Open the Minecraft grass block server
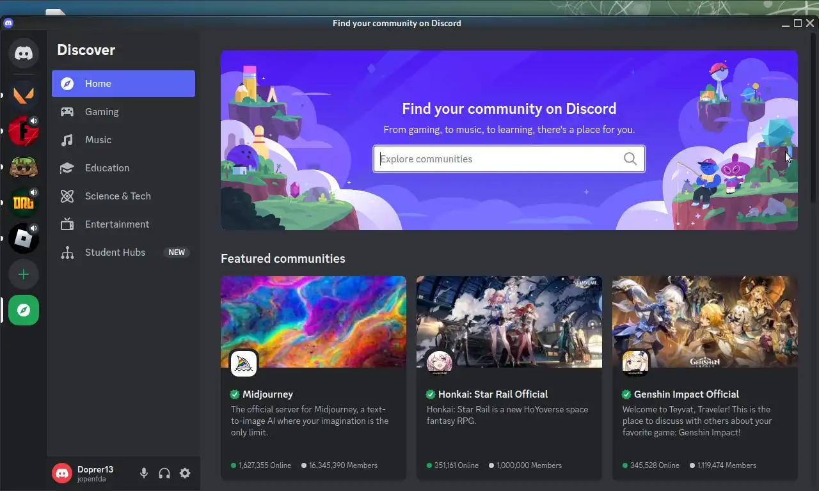The width and height of the screenshot is (819, 491). pyautogui.click(x=24, y=167)
